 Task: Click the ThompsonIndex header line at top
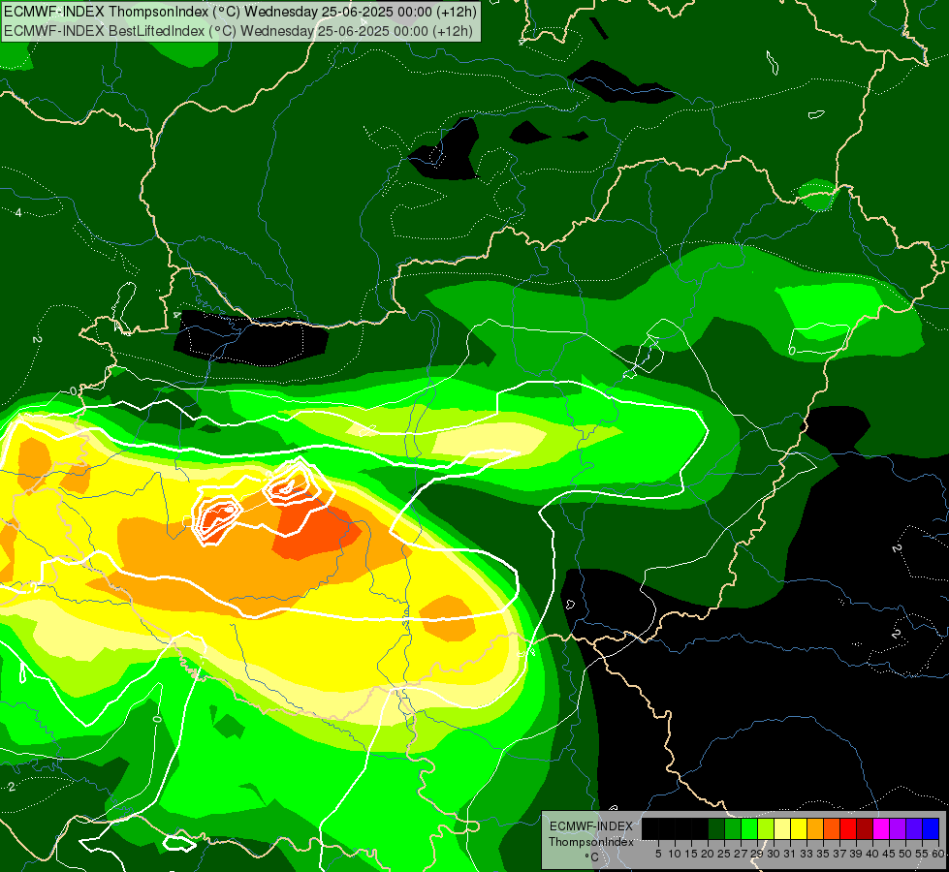240,12
